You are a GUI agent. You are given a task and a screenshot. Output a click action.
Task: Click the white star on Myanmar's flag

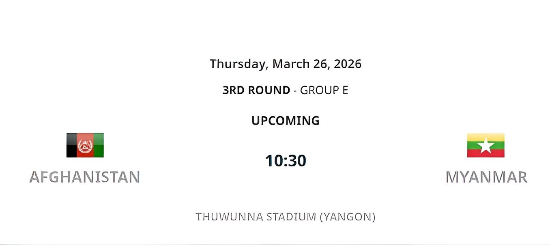[x=486, y=146]
